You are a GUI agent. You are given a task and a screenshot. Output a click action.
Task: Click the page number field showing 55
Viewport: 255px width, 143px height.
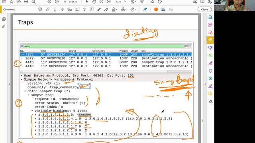[x=65, y=2]
